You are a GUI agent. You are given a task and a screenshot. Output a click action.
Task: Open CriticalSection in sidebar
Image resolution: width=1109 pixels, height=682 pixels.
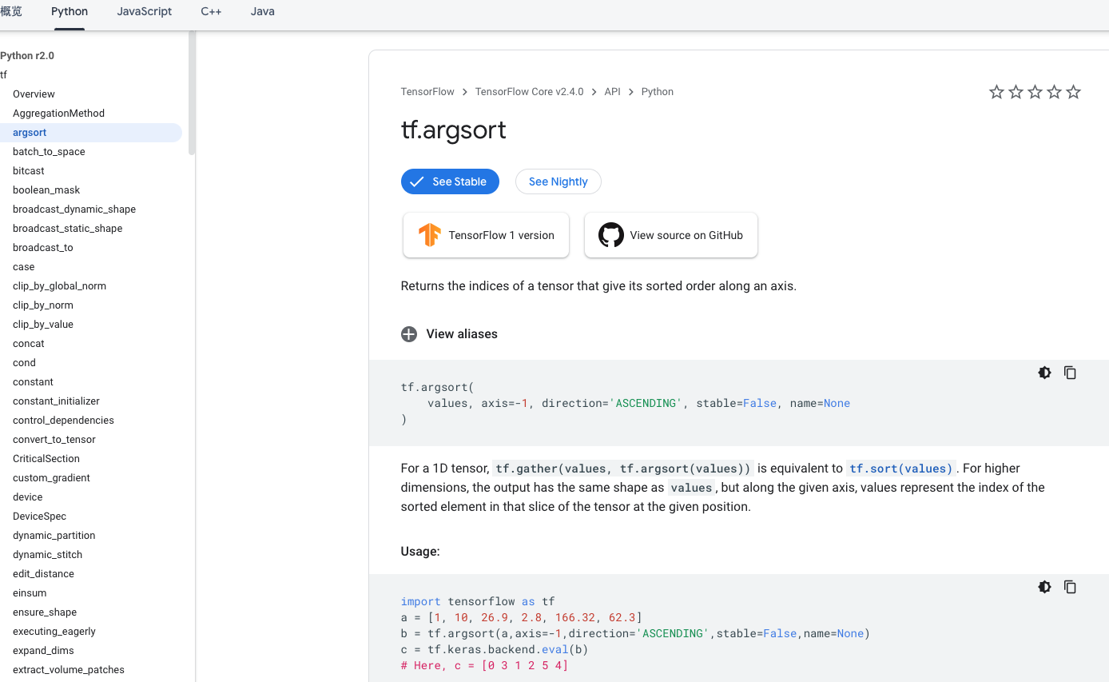click(x=46, y=459)
